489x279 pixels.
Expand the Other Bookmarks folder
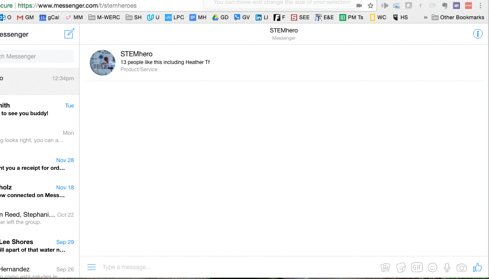click(458, 17)
